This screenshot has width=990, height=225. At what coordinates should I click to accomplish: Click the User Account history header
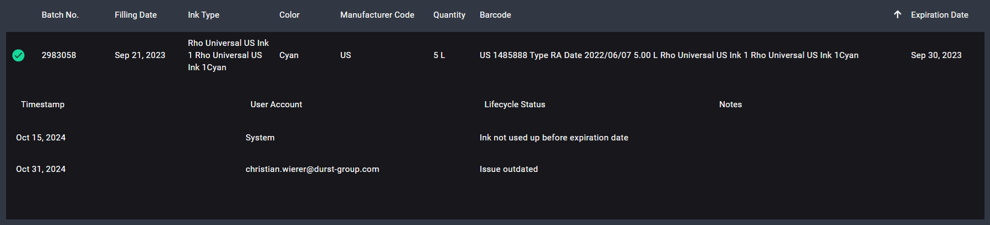point(276,104)
